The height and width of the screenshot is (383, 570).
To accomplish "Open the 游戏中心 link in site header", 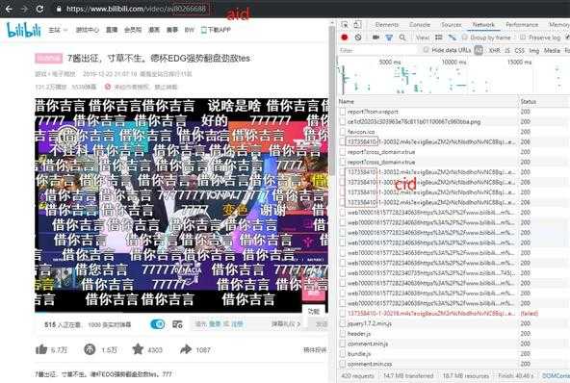I will click(x=87, y=30).
